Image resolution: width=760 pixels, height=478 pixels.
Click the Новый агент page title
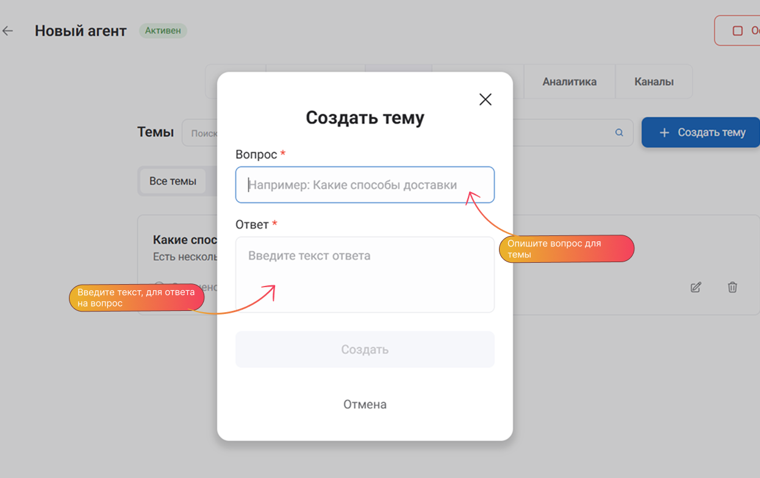[81, 31]
